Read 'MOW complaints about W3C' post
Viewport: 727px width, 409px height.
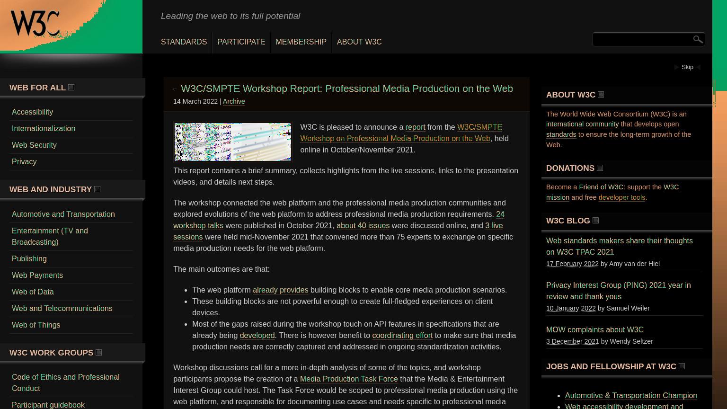[x=595, y=329]
